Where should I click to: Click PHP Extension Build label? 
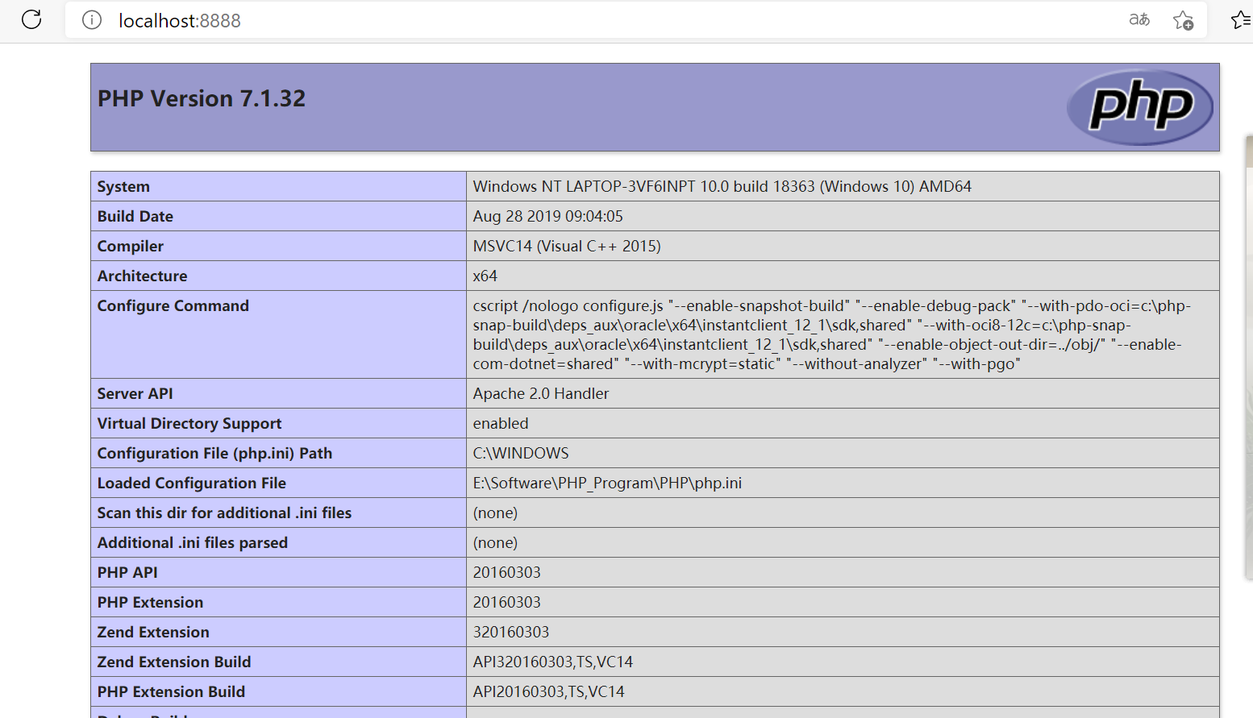[x=171, y=691]
